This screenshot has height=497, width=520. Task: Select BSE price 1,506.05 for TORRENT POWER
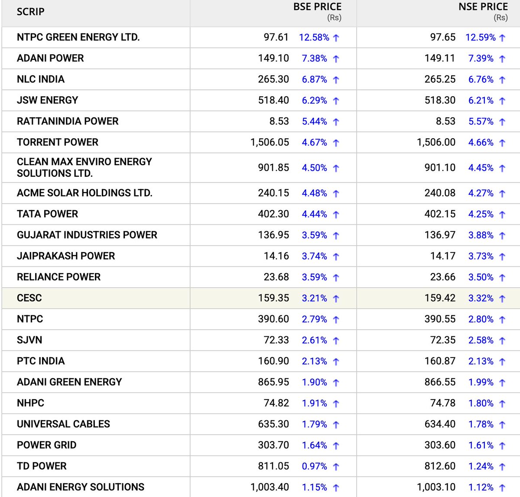tap(270, 142)
